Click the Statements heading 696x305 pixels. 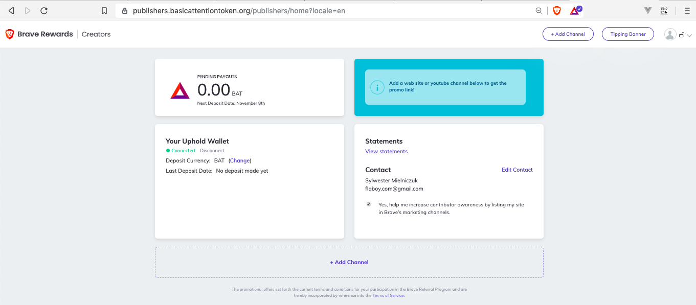click(x=384, y=141)
